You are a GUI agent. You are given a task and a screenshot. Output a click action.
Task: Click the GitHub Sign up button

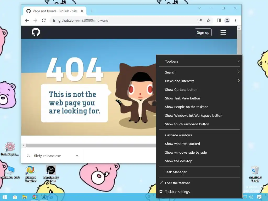[203, 32]
